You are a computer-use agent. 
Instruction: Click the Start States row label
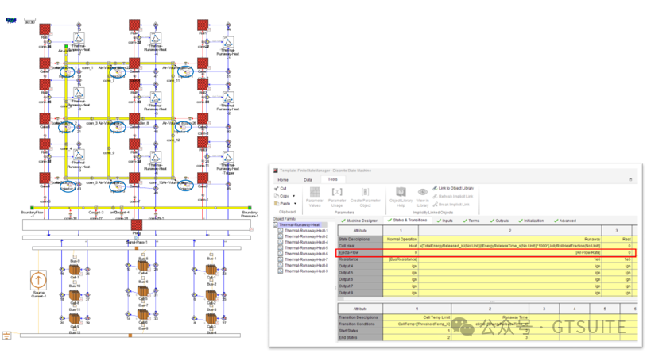coord(360,331)
